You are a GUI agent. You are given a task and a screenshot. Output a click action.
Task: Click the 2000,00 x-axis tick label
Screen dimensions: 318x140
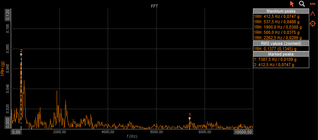click(x=59, y=132)
